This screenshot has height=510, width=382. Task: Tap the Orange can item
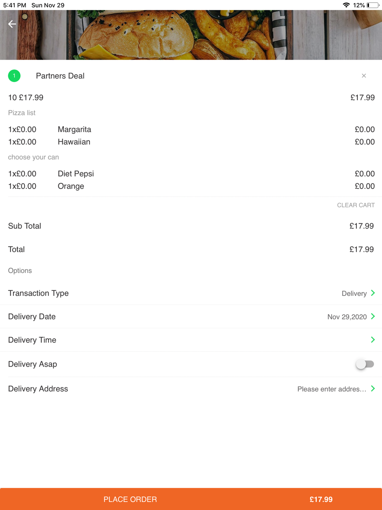(71, 186)
